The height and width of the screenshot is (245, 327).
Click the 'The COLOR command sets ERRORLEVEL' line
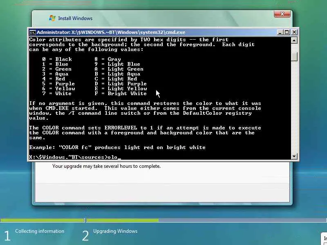145,128
